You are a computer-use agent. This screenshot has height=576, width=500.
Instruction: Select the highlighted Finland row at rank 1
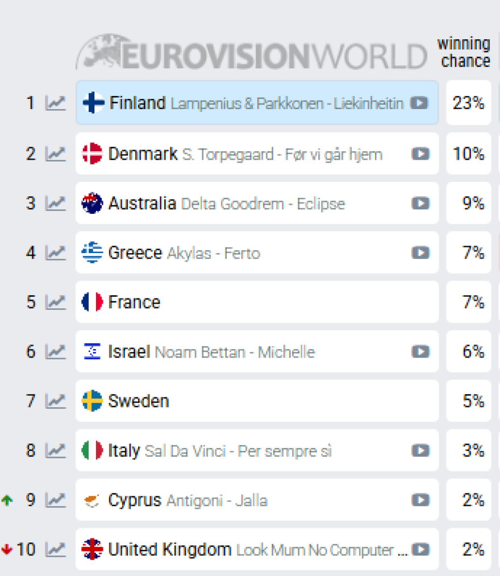click(x=256, y=103)
